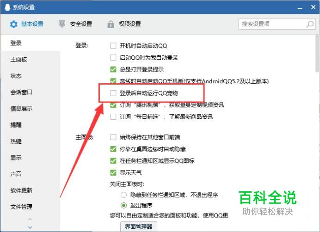Image resolution: width=320 pixels, height=232 pixels.
Task: Enable 开机时自动启动QQ checkbox
Action: (x=113, y=45)
